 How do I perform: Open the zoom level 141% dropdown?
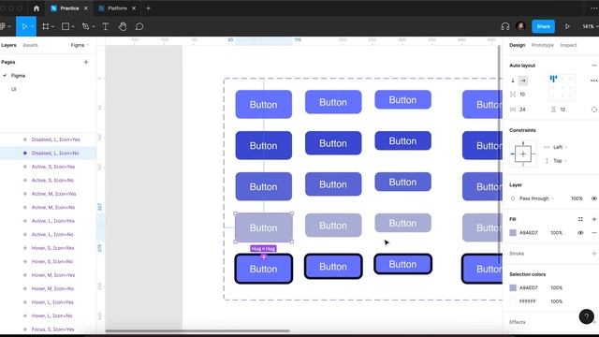[x=590, y=26]
